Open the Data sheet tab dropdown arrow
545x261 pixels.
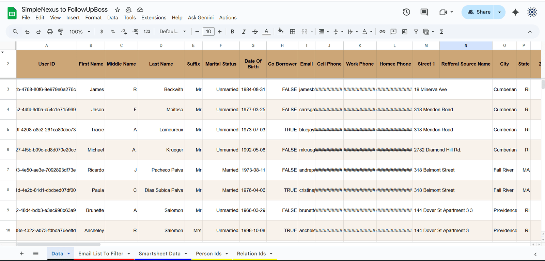(x=69, y=254)
